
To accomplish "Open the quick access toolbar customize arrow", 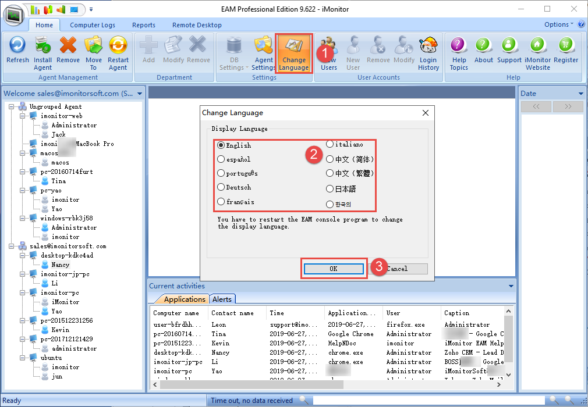I will point(91,9).
